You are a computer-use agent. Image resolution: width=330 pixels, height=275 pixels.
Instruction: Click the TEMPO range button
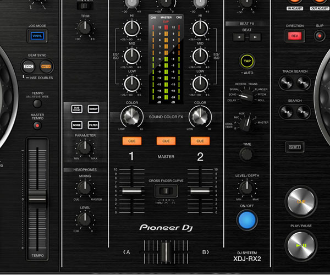coord(37,104)
